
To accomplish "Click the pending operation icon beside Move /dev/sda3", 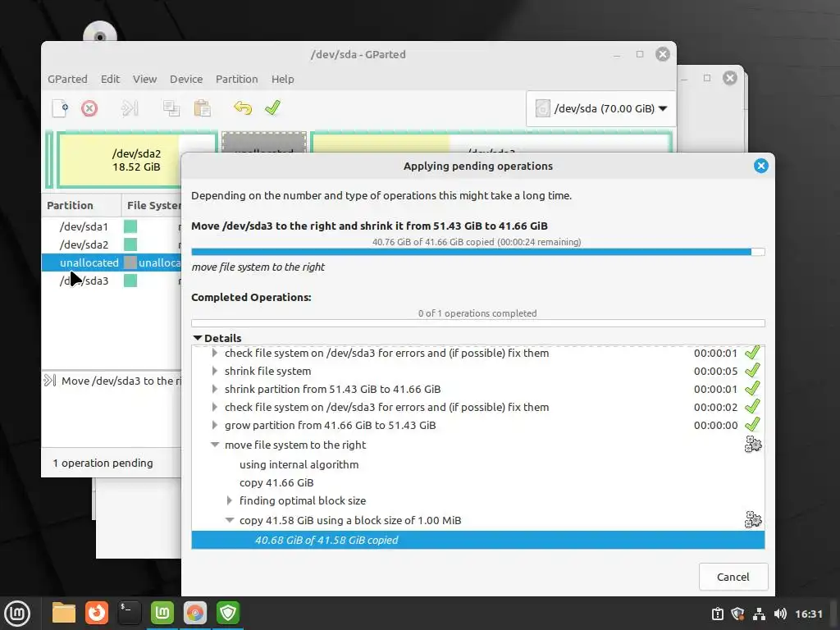I will tap(50, 381).
